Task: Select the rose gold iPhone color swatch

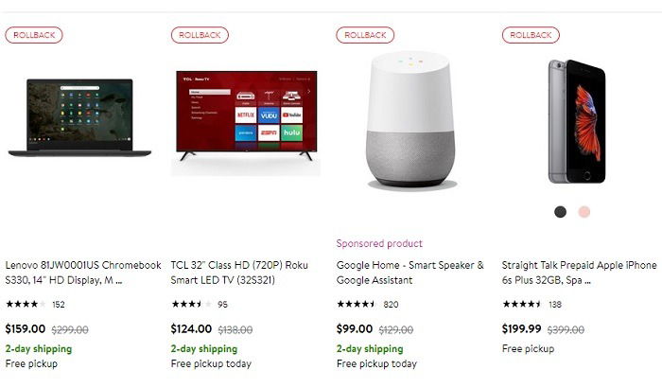Action: (x=584, y=212)
